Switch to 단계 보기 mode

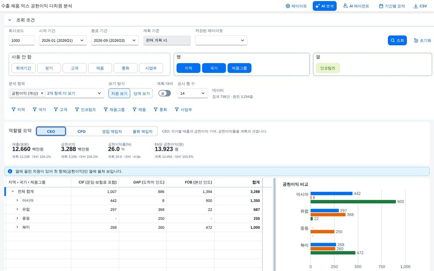[x=141, y=93]
